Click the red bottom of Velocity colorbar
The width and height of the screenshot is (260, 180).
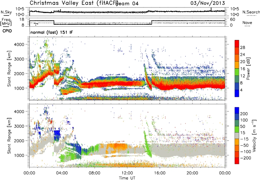point(237,161)
